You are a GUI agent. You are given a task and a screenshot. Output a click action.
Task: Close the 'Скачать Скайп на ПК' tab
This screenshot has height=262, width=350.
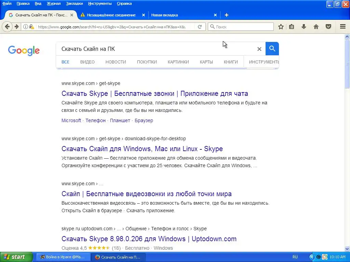[72, 15]
